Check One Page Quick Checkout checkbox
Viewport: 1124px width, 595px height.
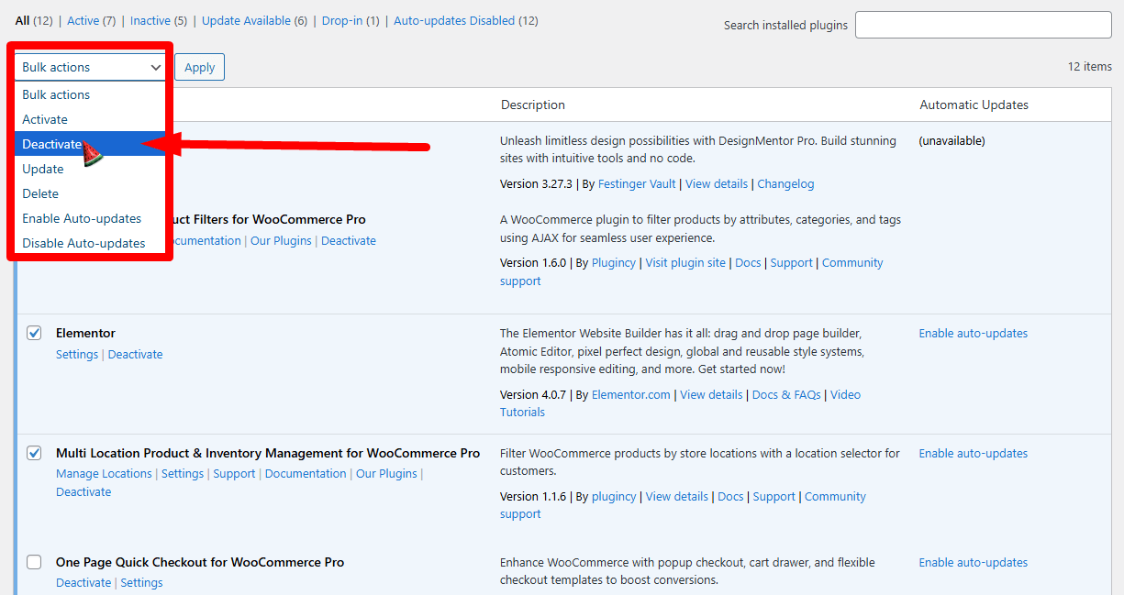point(34,562)
